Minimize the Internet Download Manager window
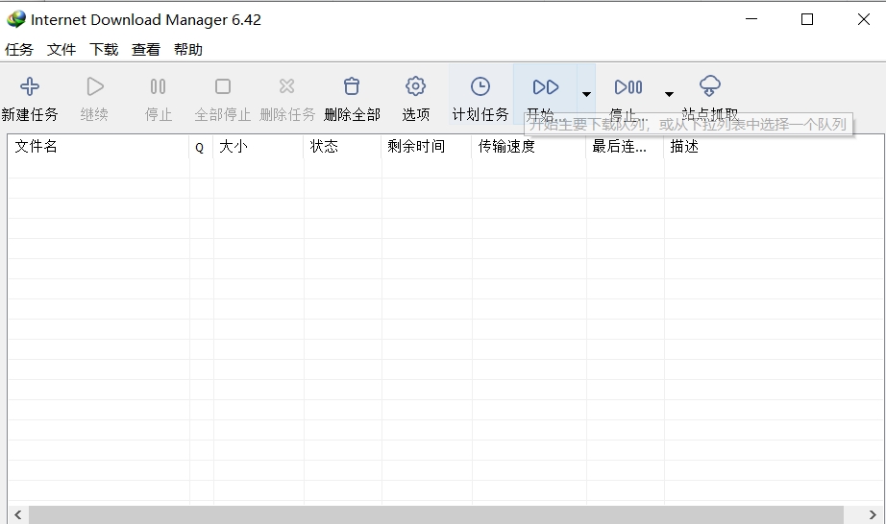 [751, 19]
